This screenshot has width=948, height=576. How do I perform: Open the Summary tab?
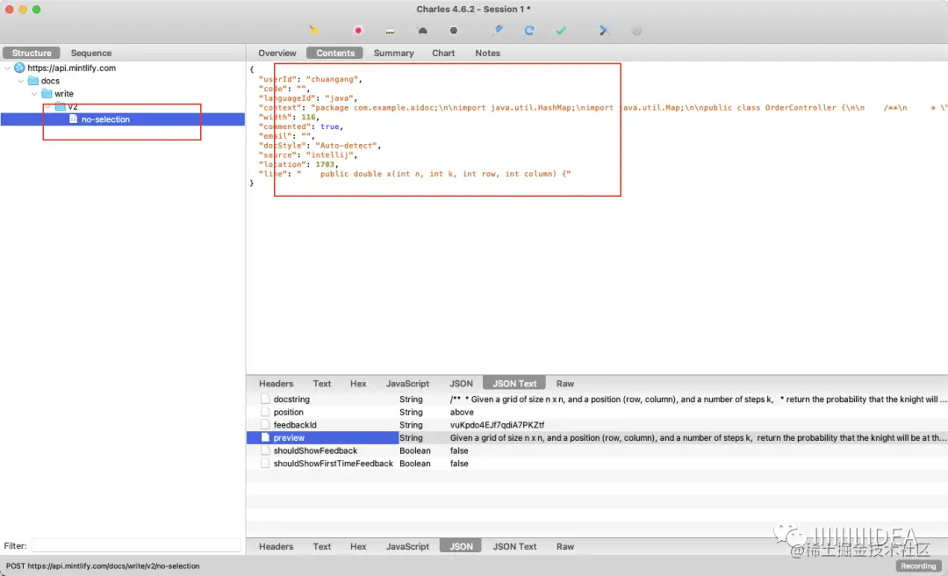[393, 53]
